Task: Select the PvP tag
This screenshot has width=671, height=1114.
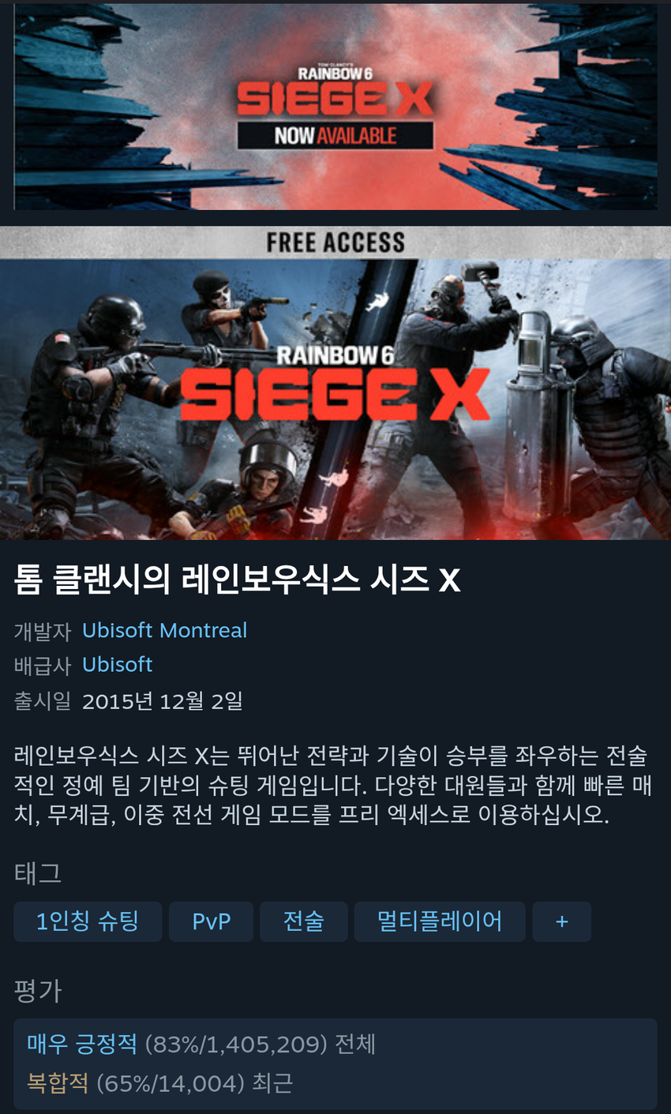Action: (x=212, y=921)
